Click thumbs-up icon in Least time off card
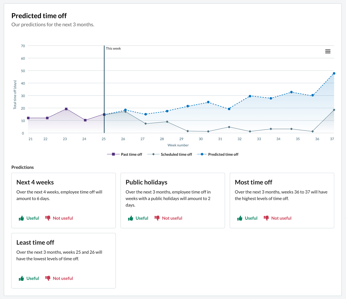This screenshot has width=346, height=299. 21,279
